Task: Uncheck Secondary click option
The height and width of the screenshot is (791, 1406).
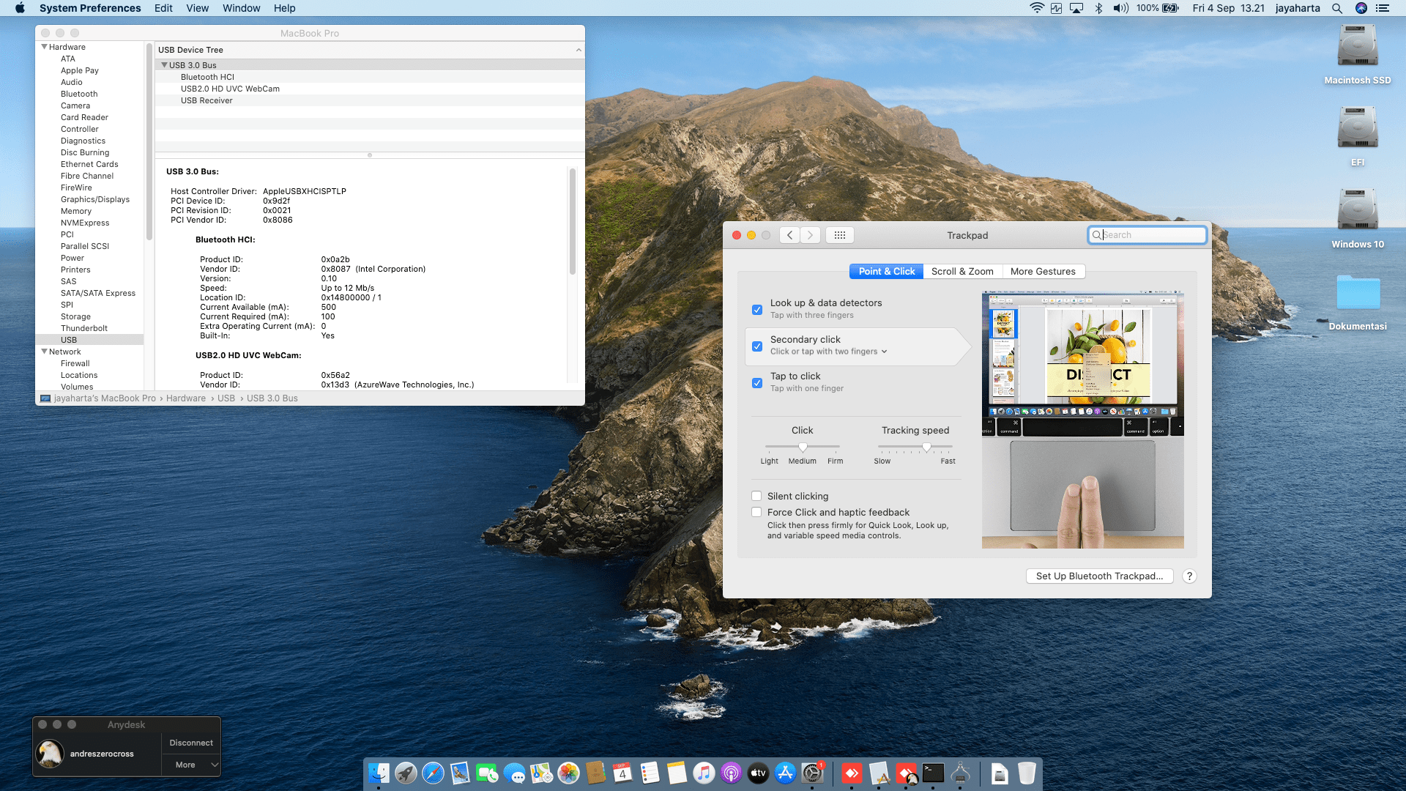Action: 757,346
